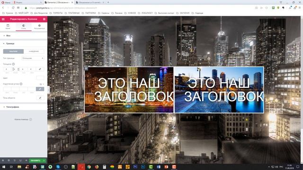The width and height of the screenshot is (303, 170).
Task: Open Skype from the taskbar
Action: (x=58, y=167)
